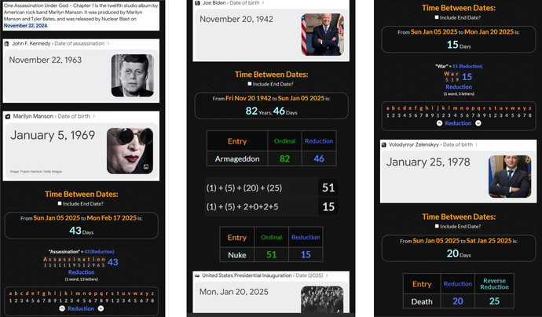Click the 'January 25, 1978' date
The image size is (542, 317).
428,162
